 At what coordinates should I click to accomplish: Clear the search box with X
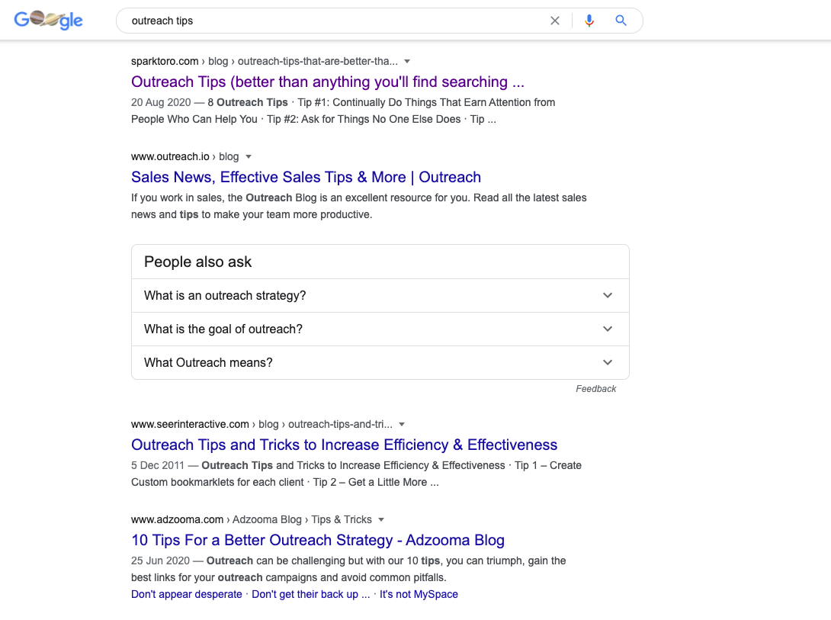555,21
